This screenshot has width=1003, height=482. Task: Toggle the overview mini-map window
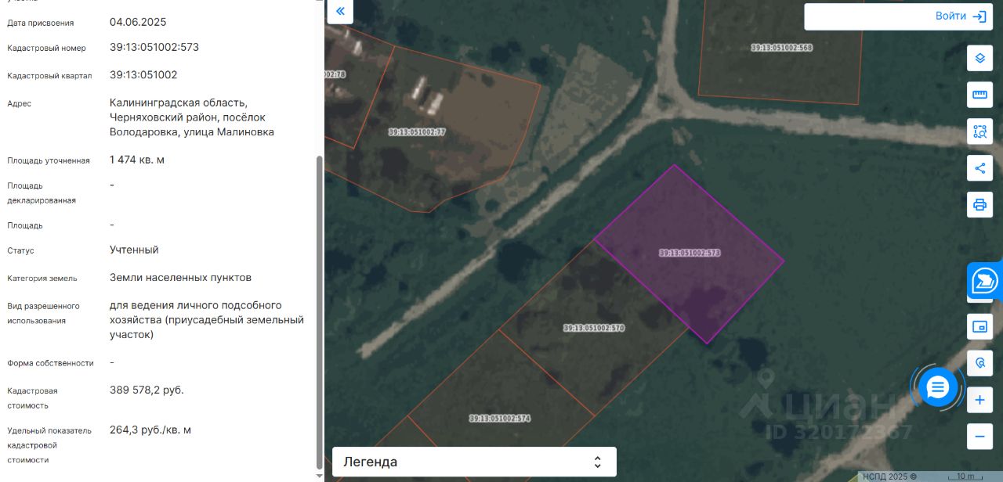979,326
